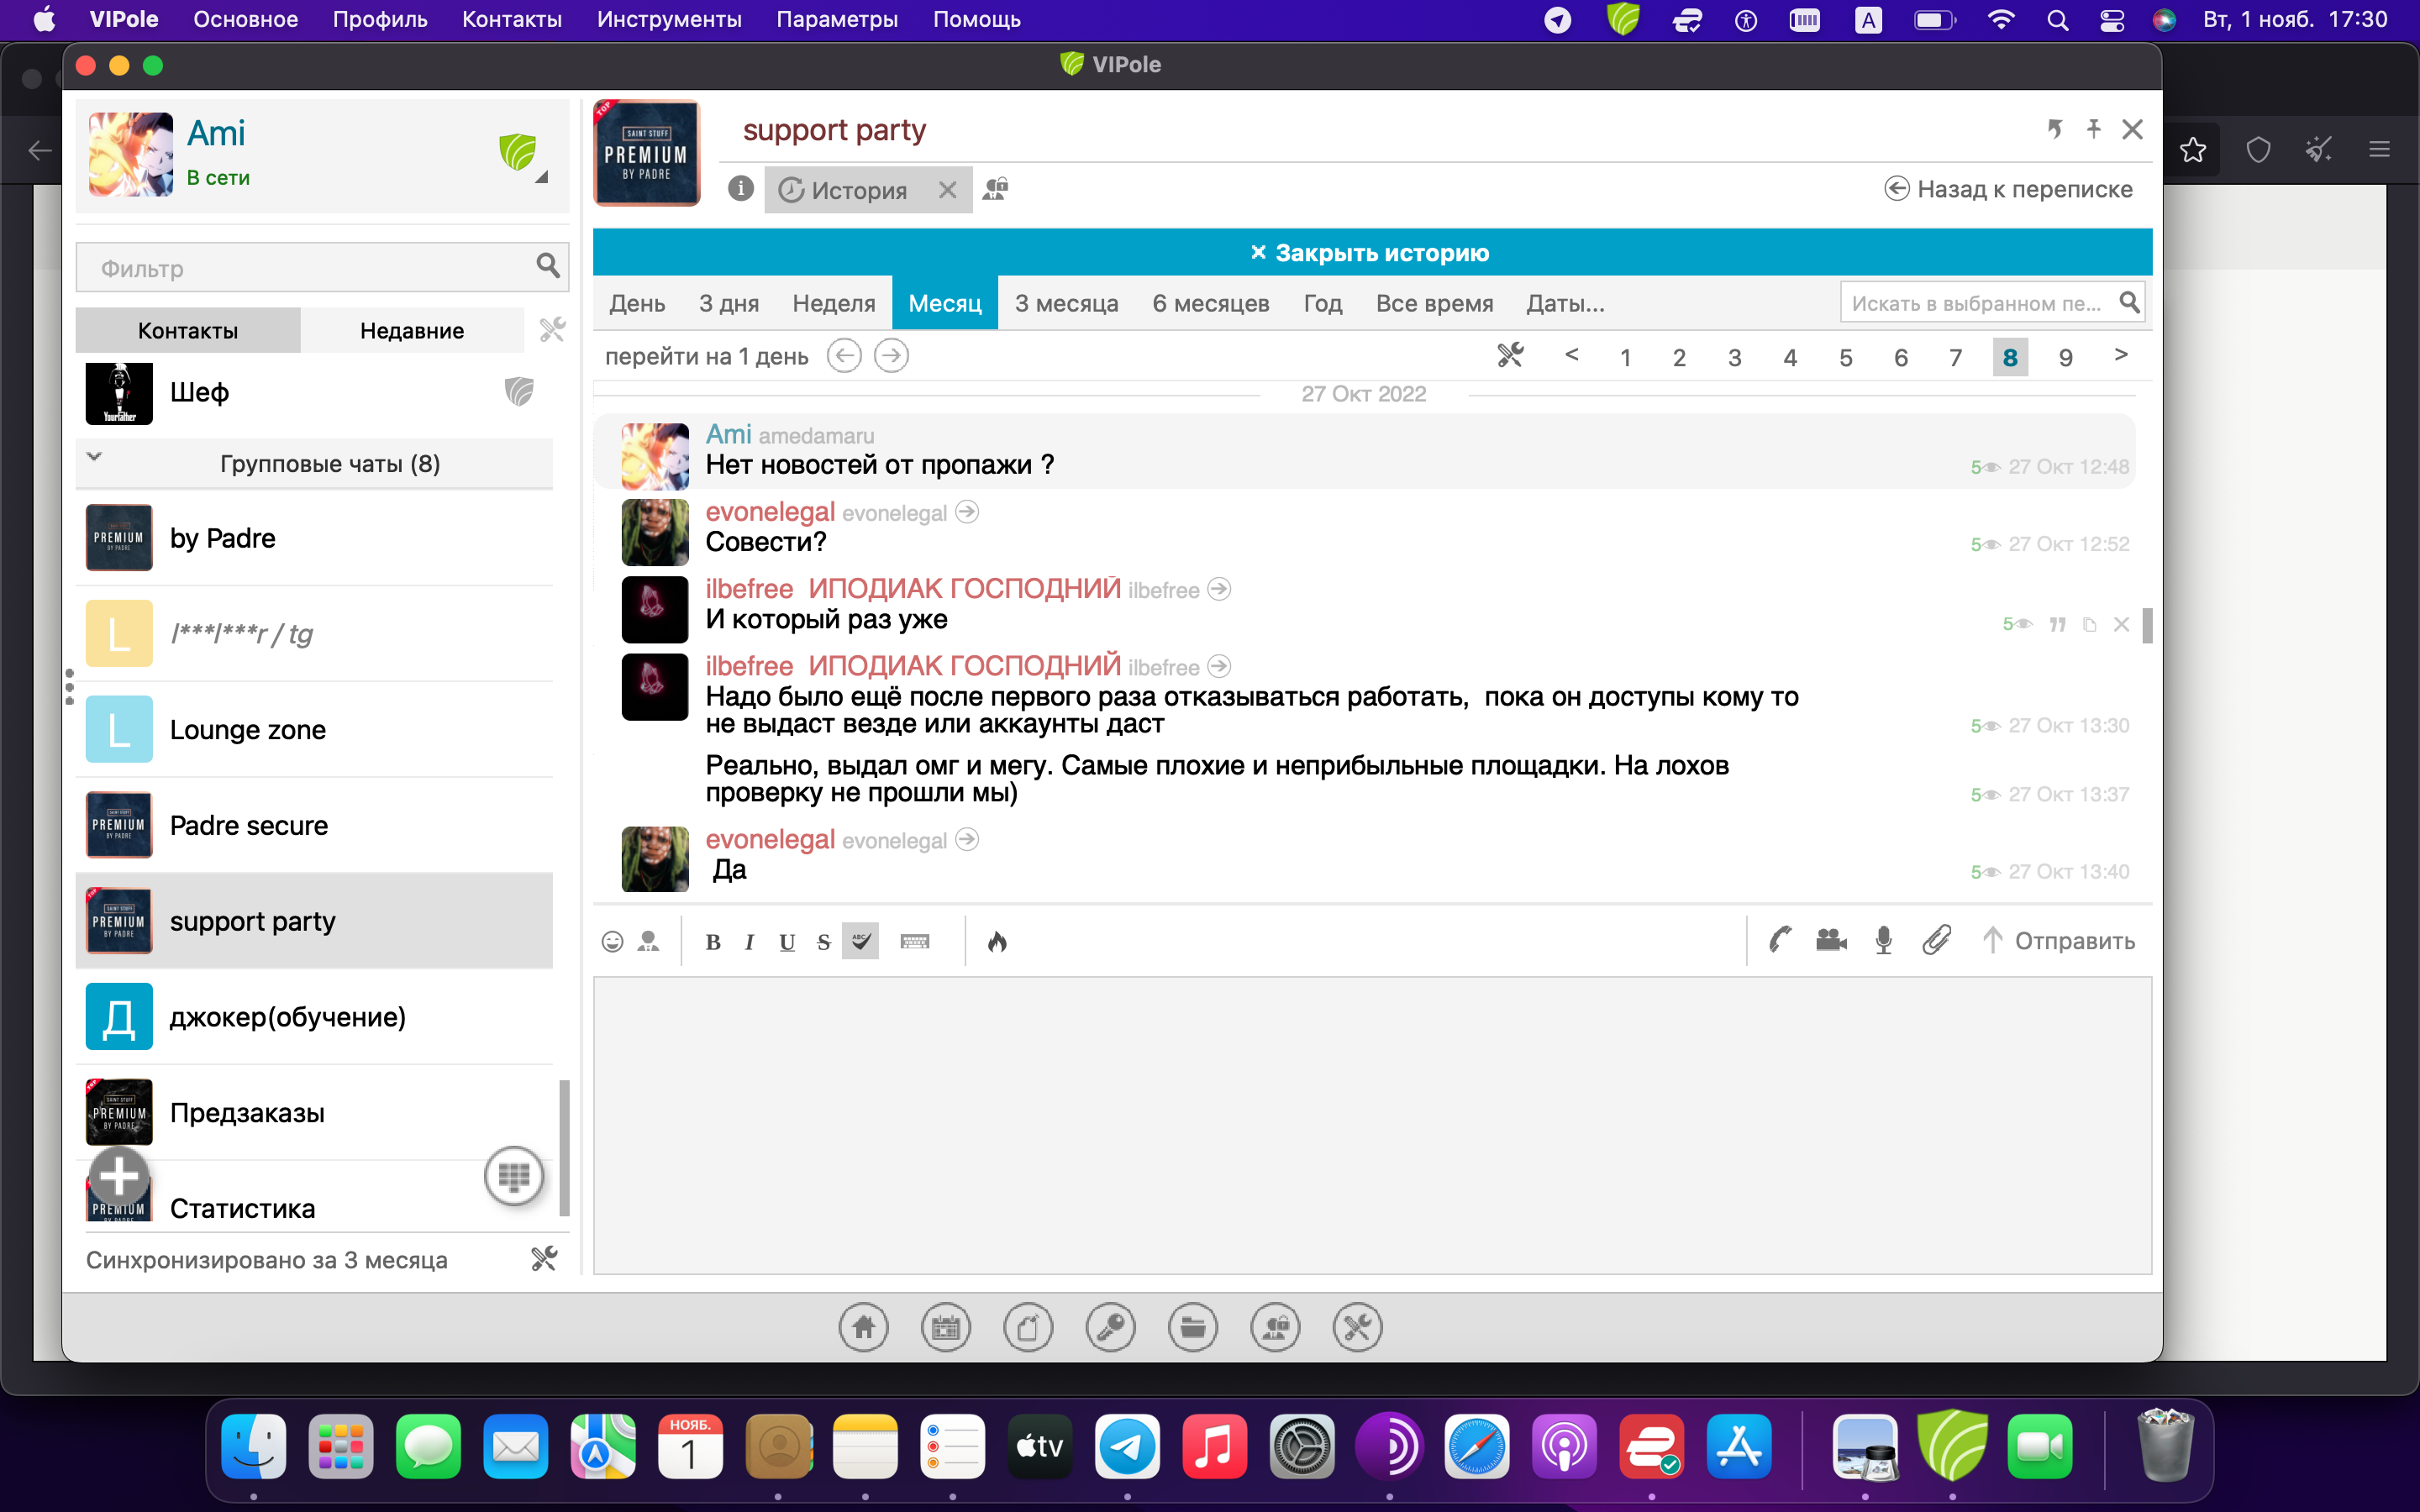The height and width of the screenshot is (1512, 2420).
Task: Switch to the Контакты tab
Action: point(188,330)
